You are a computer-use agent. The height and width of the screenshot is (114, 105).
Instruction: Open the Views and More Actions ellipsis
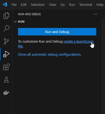[x=95, y=14]
